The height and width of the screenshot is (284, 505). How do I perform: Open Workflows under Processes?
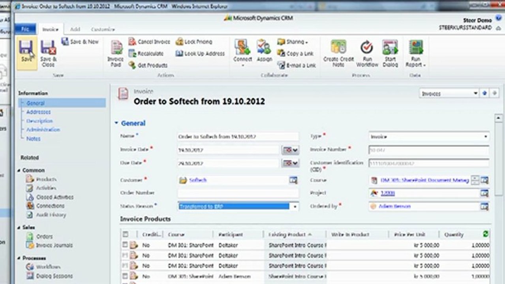(x=43, y=267)
